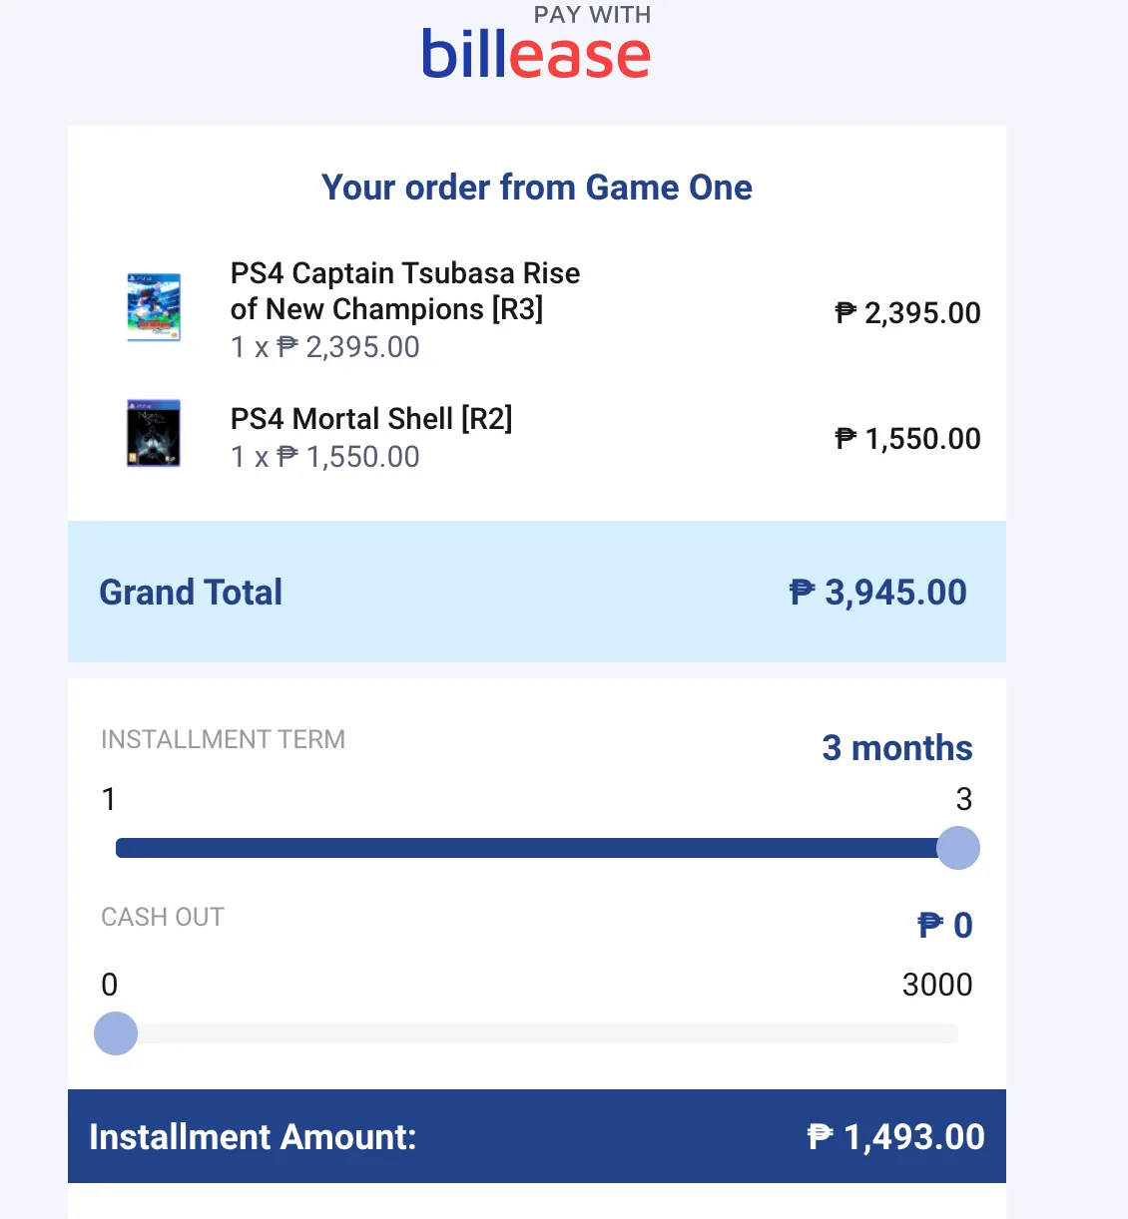
Task: Select the PS4 Mortal Shell [R2] title
Action: (x=371, y=419)
